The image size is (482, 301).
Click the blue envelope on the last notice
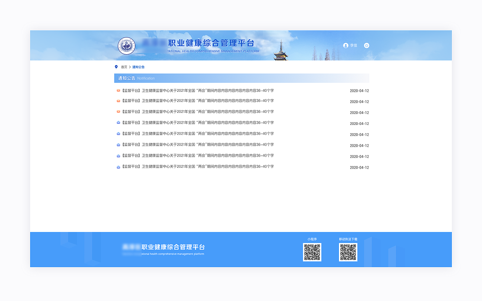pos(118,167)
